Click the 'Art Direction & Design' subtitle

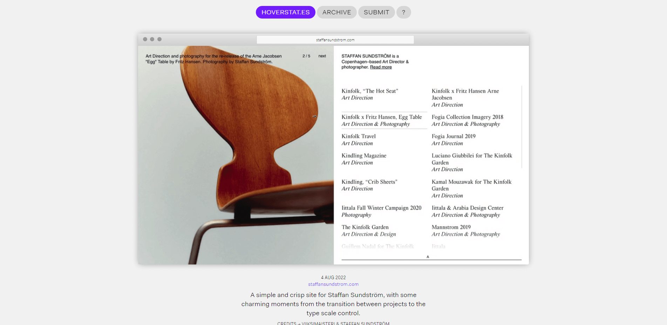pos(369,234)
